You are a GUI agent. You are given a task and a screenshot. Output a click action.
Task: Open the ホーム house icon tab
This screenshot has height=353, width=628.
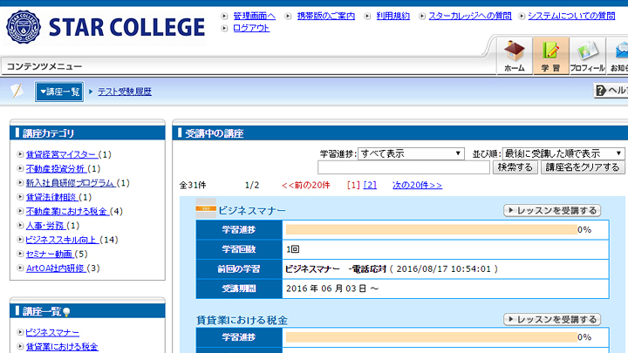[515, 56]
